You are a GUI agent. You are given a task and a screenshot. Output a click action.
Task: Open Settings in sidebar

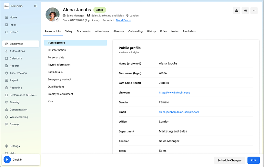point(15,146)
